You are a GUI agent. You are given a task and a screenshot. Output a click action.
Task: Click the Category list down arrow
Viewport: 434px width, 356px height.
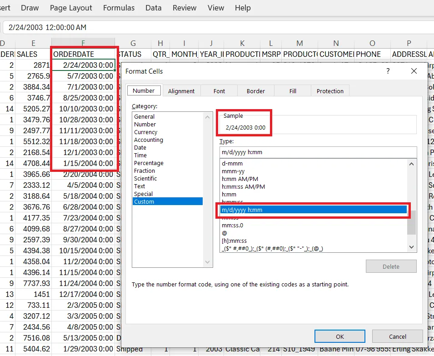(207, 262)
